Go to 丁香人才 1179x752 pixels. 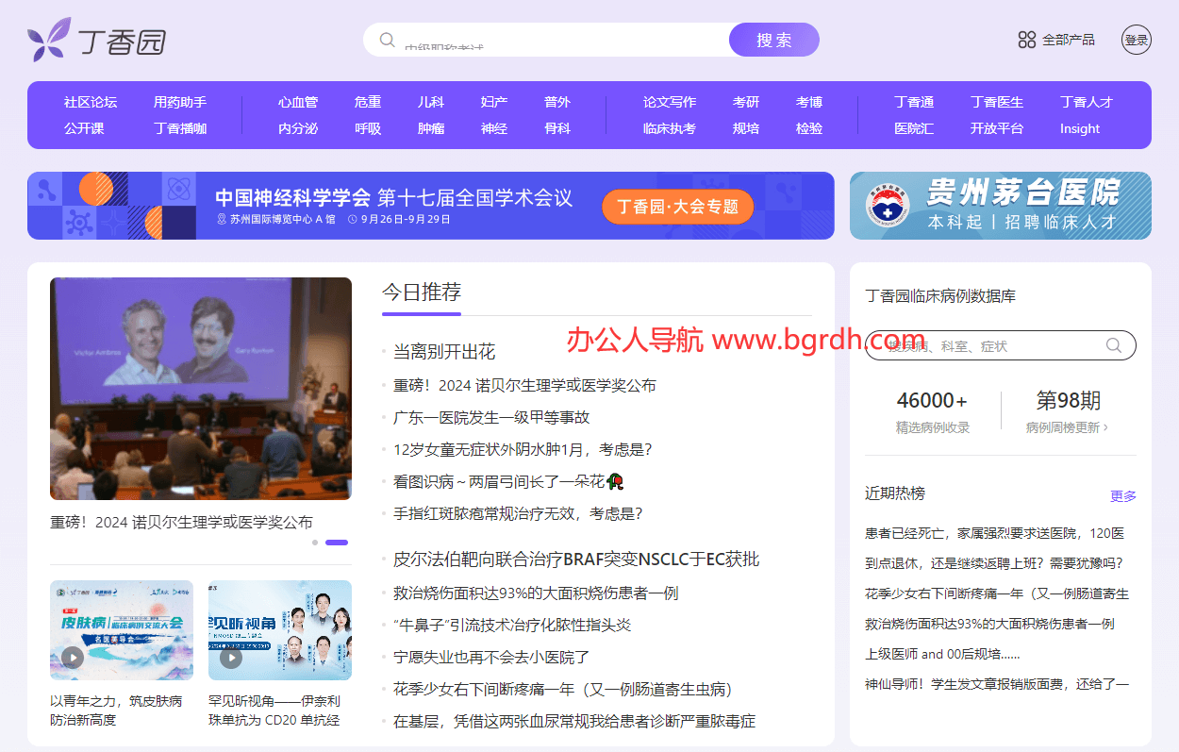1086,101
